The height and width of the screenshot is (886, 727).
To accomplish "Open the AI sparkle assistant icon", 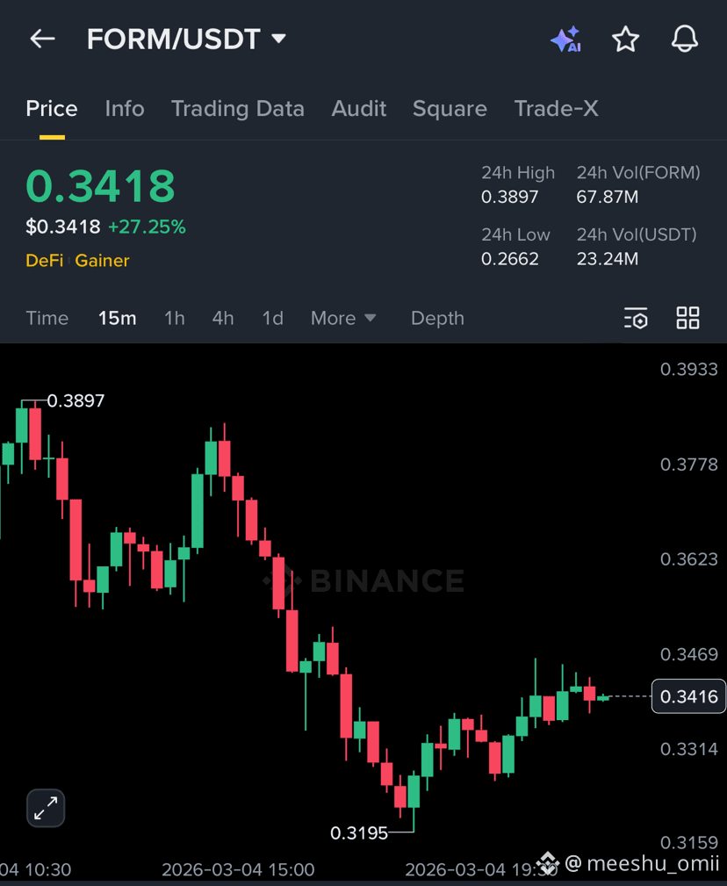I will [566, 39].
